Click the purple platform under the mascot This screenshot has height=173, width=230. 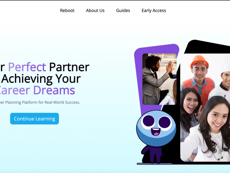click(154, 164)
